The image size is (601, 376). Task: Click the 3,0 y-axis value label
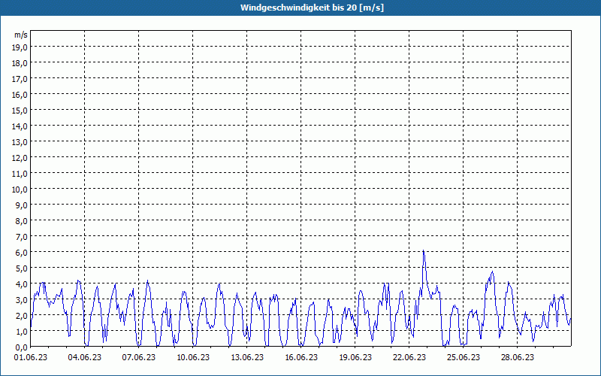click(x=20, y=299)
